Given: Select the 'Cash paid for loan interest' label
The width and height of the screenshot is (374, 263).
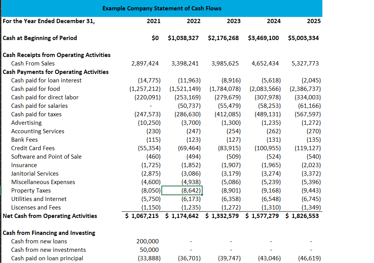Looking at the screenshot, I should [x=46, y=80].
